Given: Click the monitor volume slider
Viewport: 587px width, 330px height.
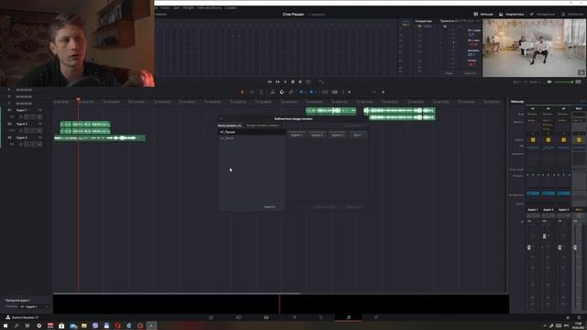Looking at the screenshot, I should [x=563, y=82].
